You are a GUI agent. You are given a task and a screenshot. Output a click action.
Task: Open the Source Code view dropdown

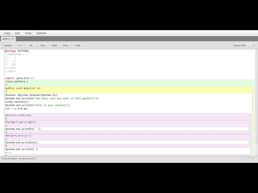(244, 45)
